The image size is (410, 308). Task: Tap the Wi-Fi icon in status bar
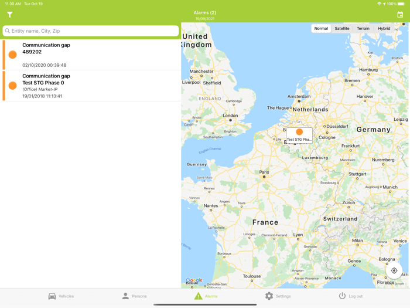[x=379, y=4]
